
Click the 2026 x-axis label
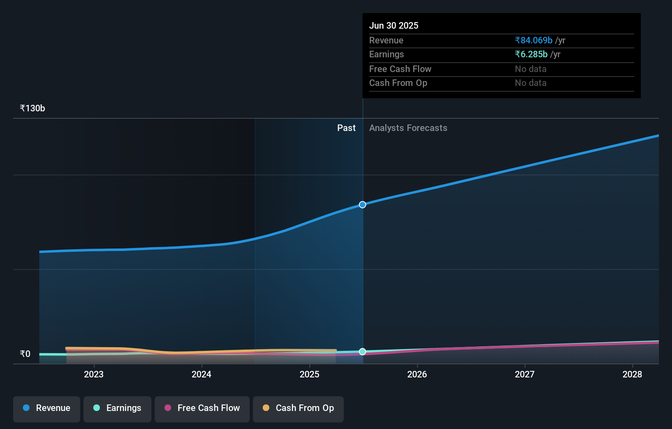point(417,374)
